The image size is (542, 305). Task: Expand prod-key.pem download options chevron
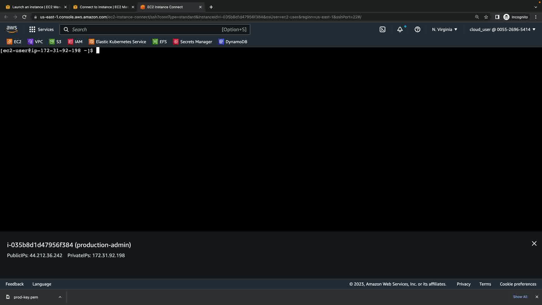(60, 297)
